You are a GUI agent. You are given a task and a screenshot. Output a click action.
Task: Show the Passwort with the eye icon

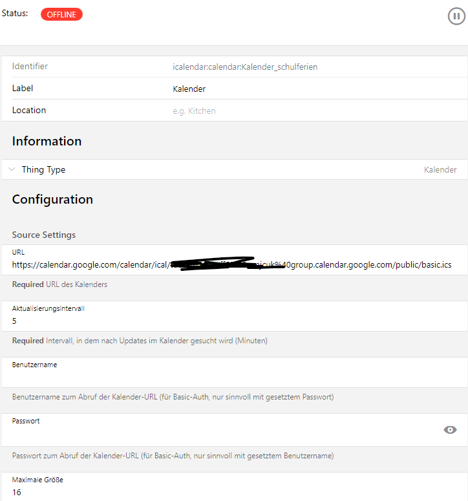450,430
